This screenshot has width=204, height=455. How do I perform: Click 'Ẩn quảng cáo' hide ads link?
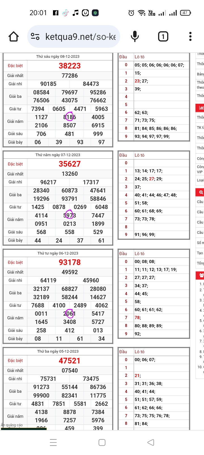[12, 425]
